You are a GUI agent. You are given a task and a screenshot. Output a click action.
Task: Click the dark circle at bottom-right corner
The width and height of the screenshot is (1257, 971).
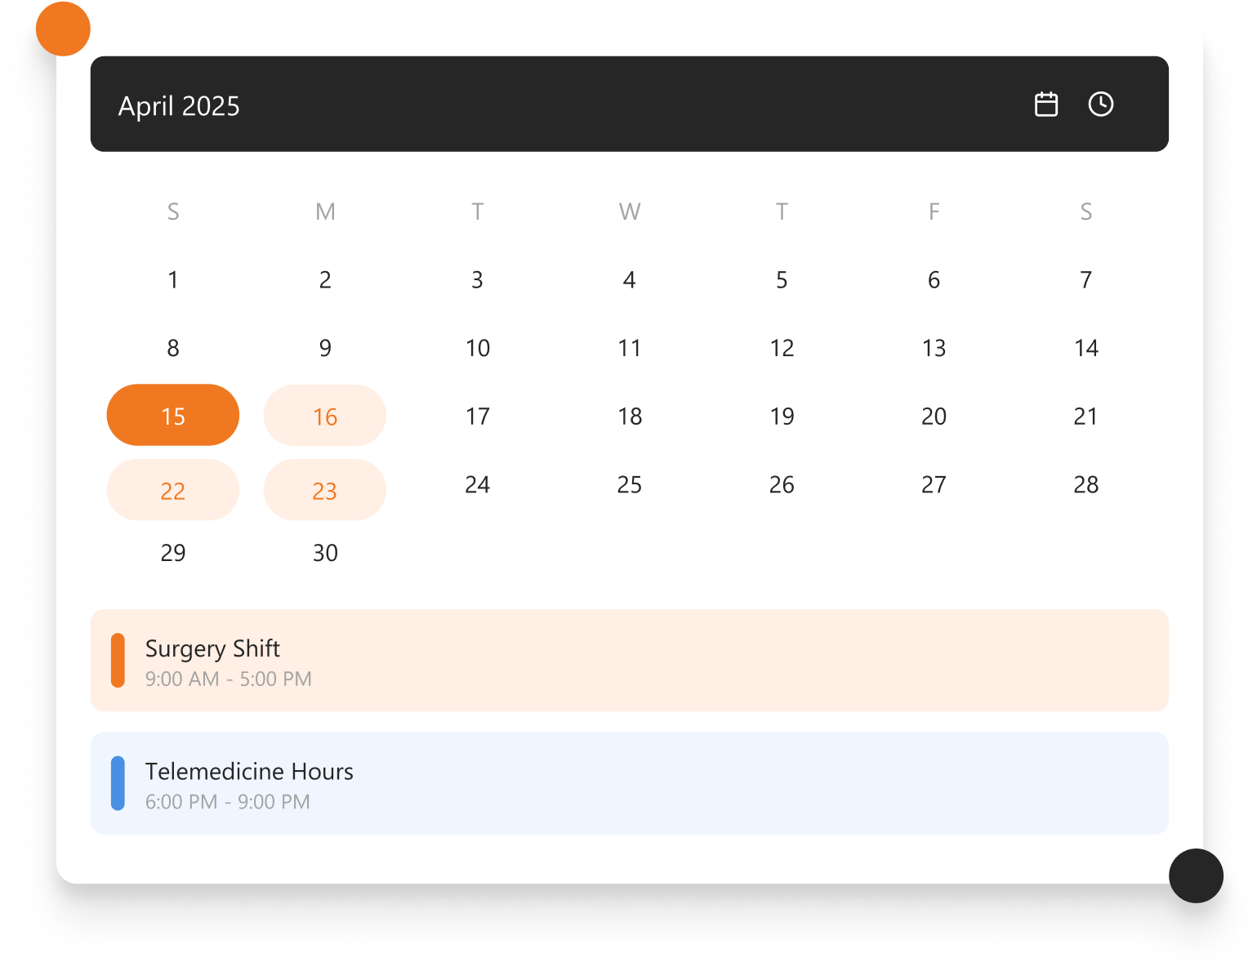click(1196, 876)
